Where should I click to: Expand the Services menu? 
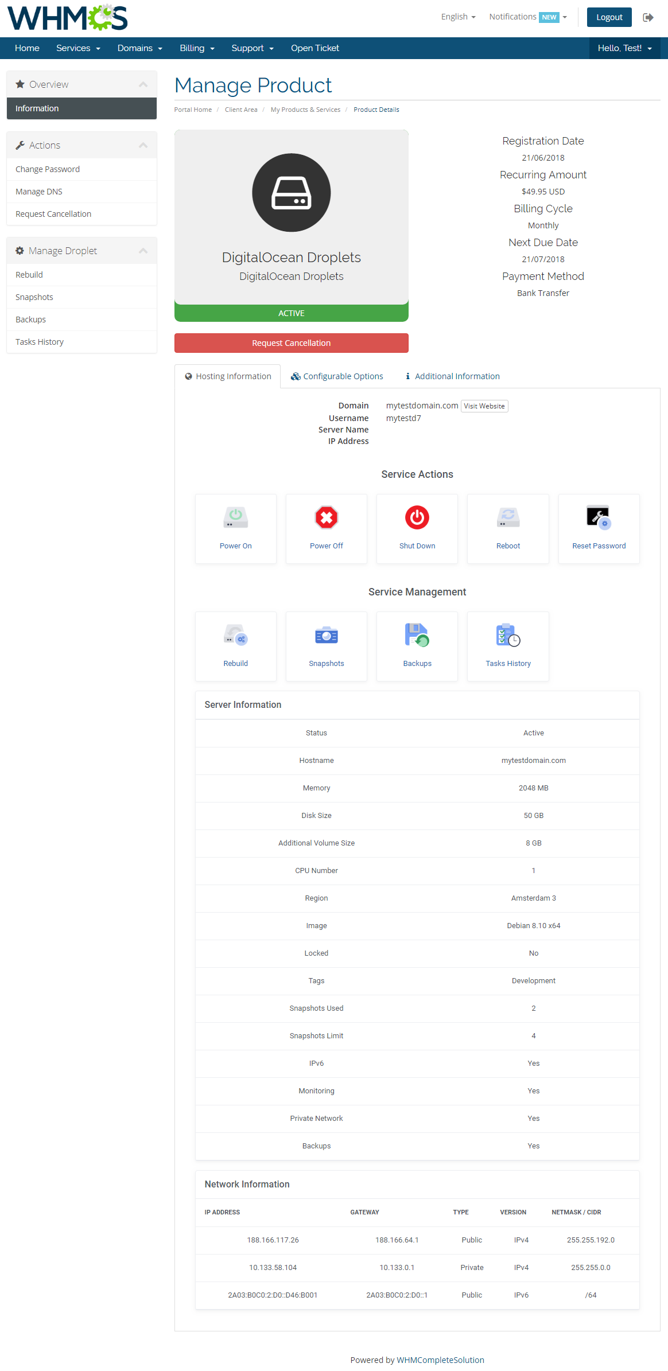[78, 48]
